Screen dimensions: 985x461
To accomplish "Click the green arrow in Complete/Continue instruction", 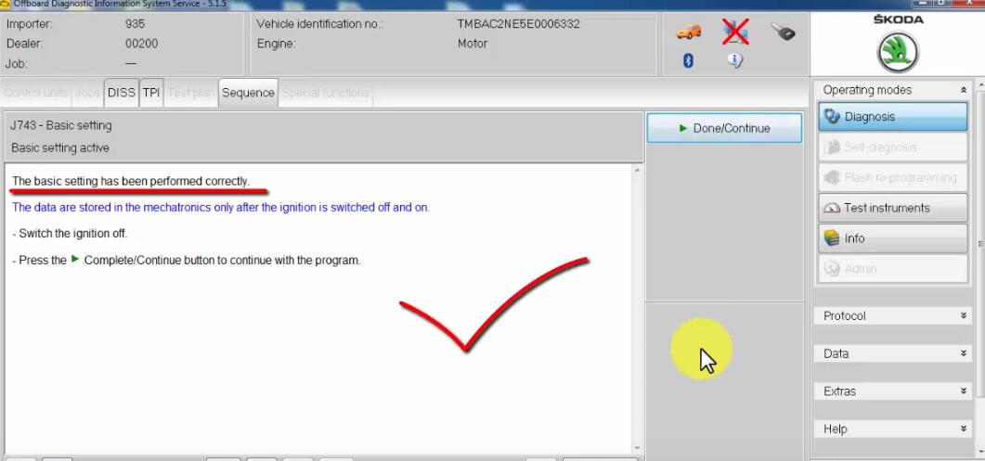I will 75,259.
